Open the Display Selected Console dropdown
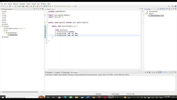Image resolution: width=177 pixels, height=100 pixels. pos(168,72)
